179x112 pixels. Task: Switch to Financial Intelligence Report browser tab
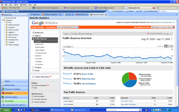(109, 8)
